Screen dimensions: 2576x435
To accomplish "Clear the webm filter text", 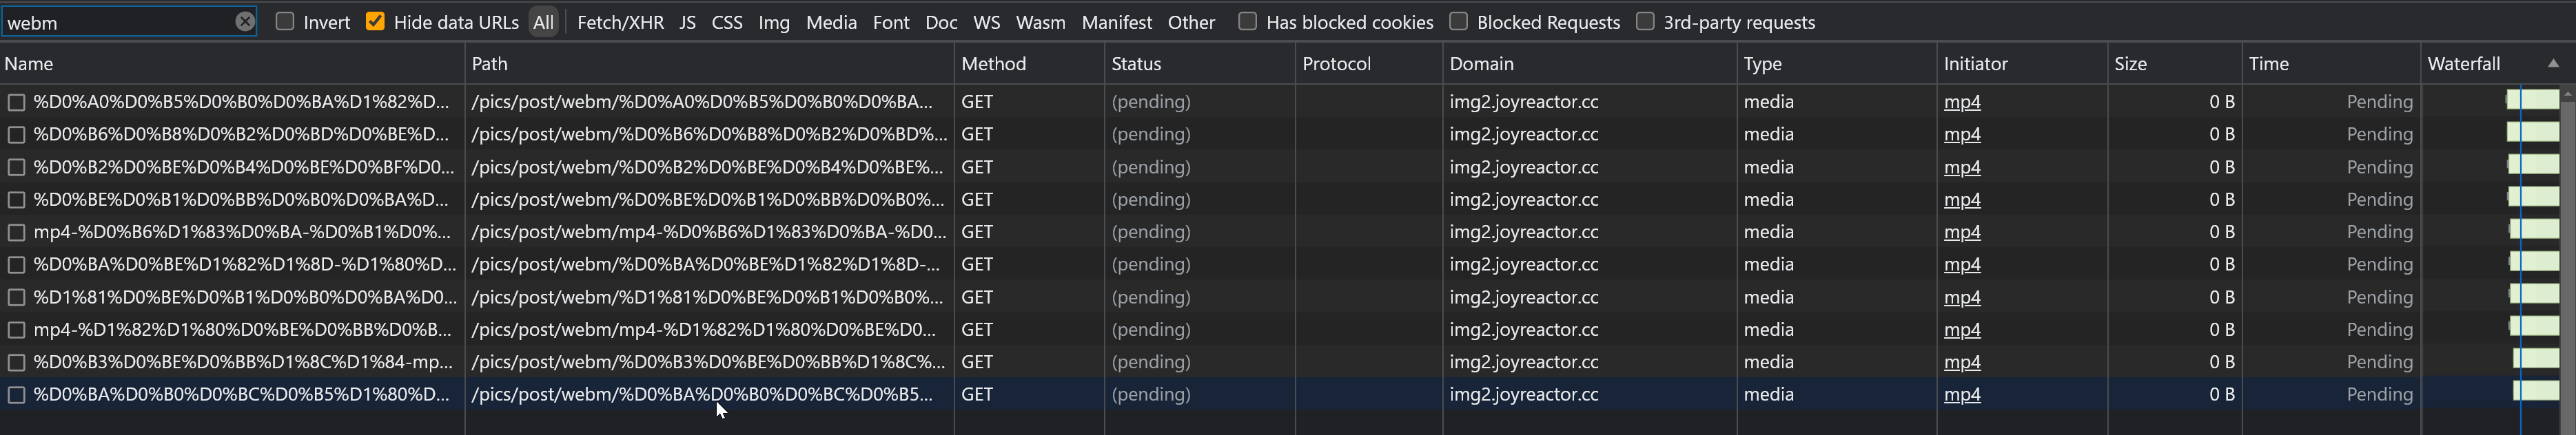I will point(246,21).
